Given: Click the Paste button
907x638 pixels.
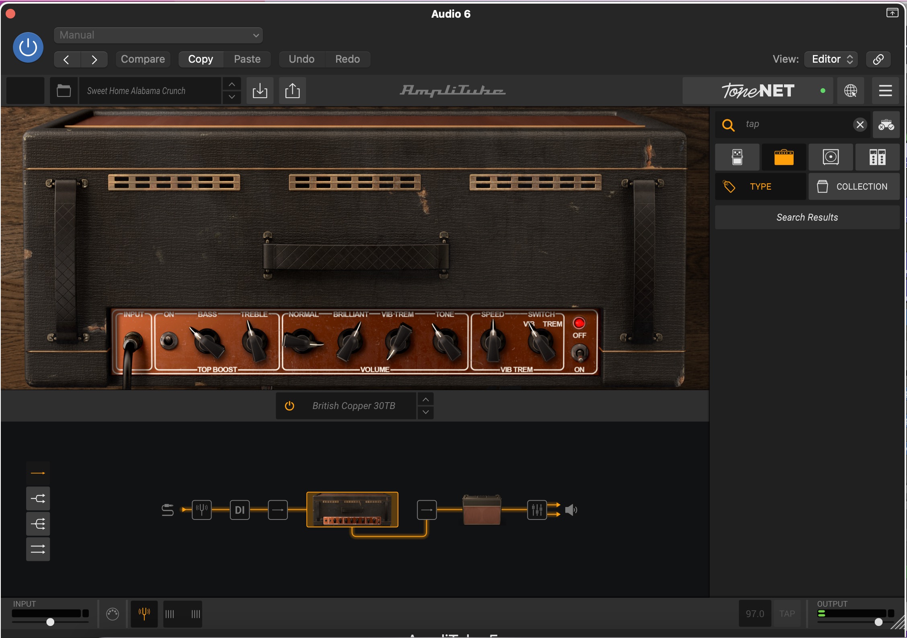Looking at the screenshot, I should click(x=247, y=59).
